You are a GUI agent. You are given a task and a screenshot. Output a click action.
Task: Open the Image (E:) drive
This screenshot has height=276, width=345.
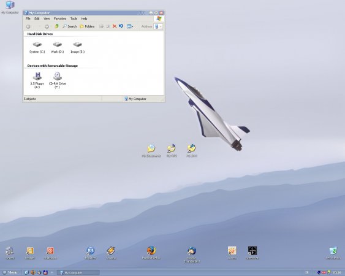(77, 48)
